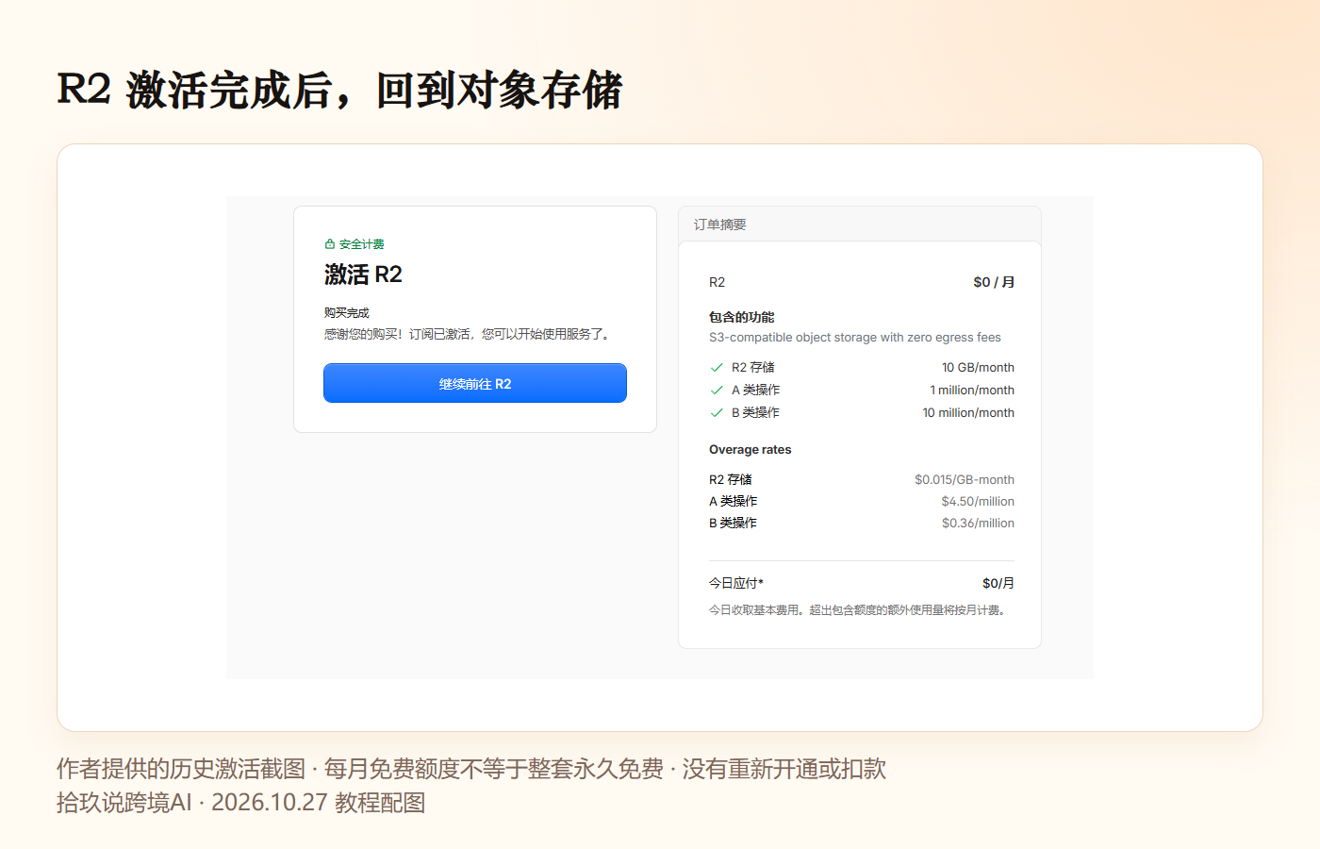Click the 1 million/month value

(x=972, y=391)
